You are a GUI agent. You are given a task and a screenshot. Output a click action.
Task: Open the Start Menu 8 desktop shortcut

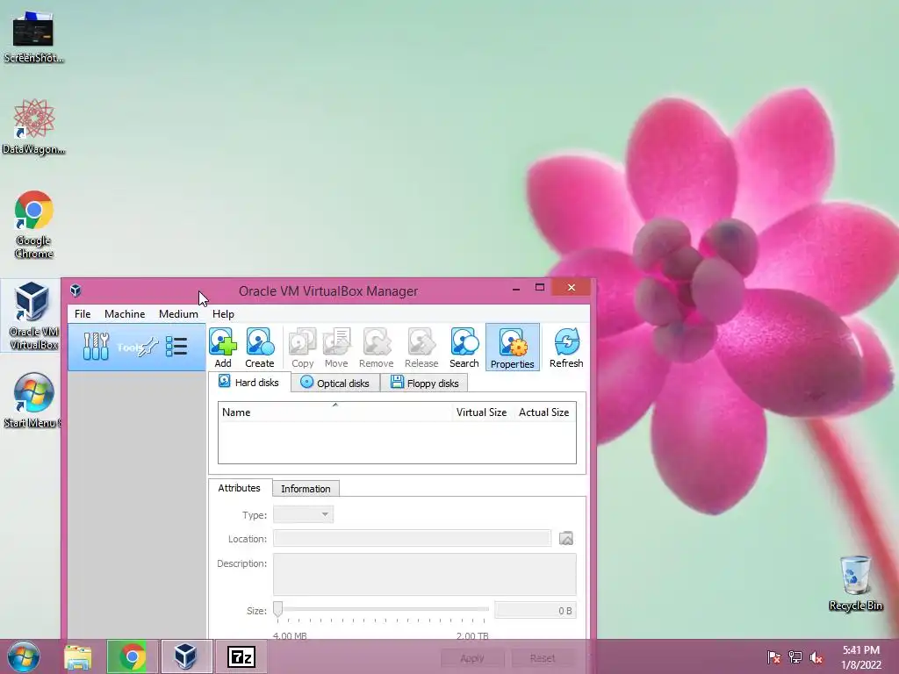[x=33, y=400]
